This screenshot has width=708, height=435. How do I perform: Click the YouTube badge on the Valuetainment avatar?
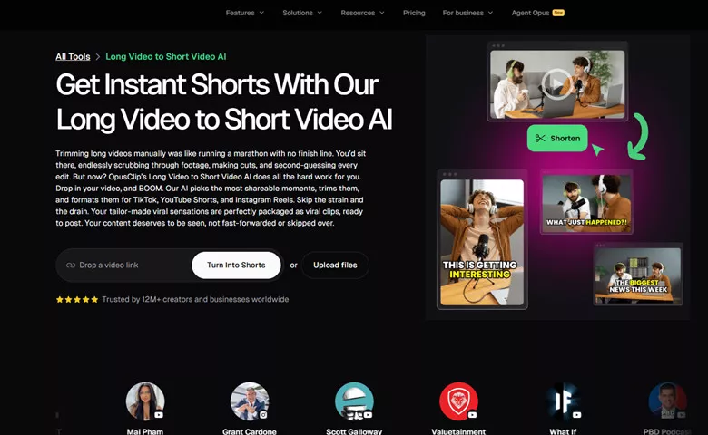pyautogui.click(x=472, y=415)
